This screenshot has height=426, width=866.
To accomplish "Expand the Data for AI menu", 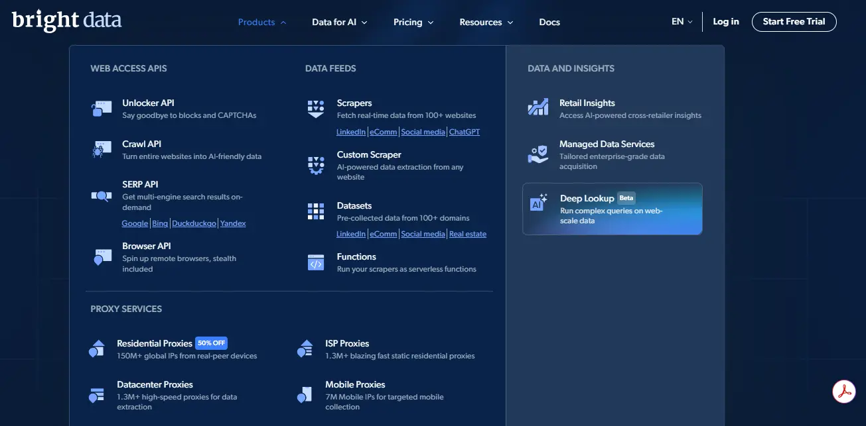I will tap(339, 22).
